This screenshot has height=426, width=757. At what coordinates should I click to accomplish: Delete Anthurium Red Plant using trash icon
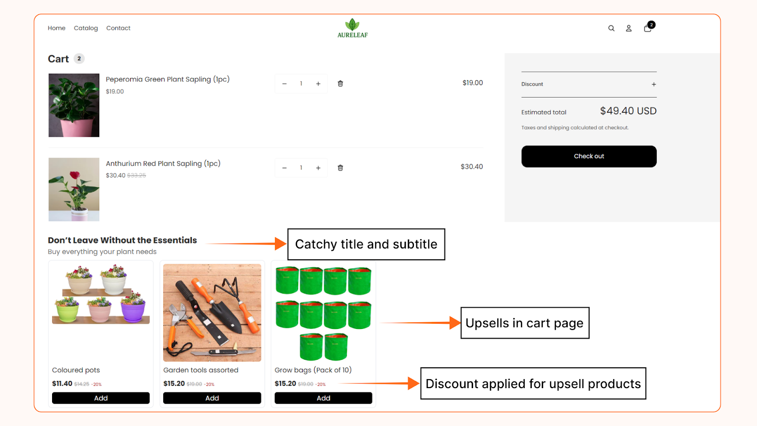click(x=340, y=168)
